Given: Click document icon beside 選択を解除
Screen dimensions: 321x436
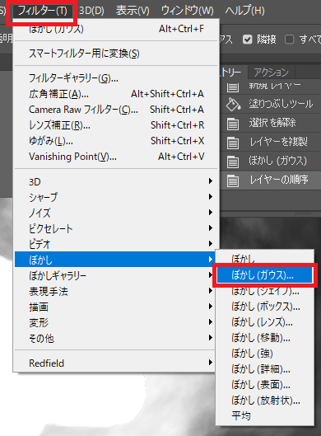Looking at the screenshot, I should [233, 124].
